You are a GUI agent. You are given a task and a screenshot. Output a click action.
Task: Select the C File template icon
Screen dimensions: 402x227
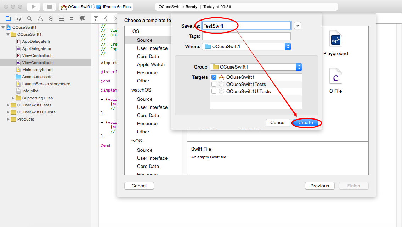[336, 76]
